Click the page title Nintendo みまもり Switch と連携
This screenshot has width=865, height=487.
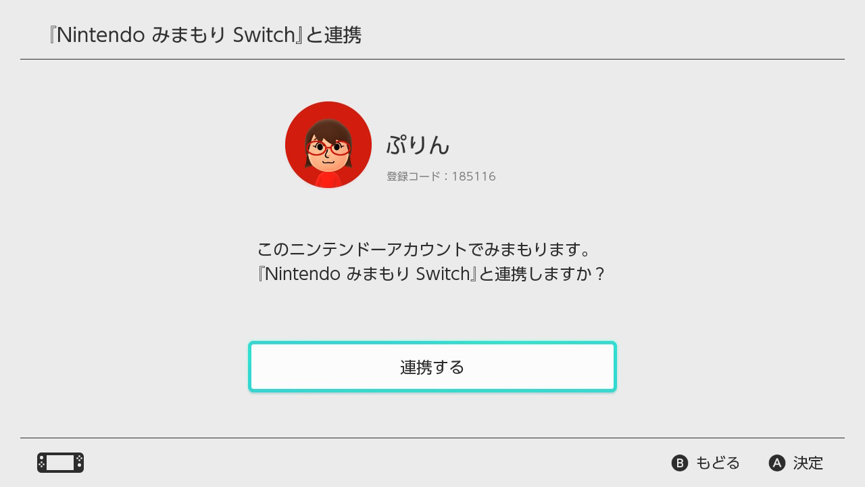(x=205, y=35)
